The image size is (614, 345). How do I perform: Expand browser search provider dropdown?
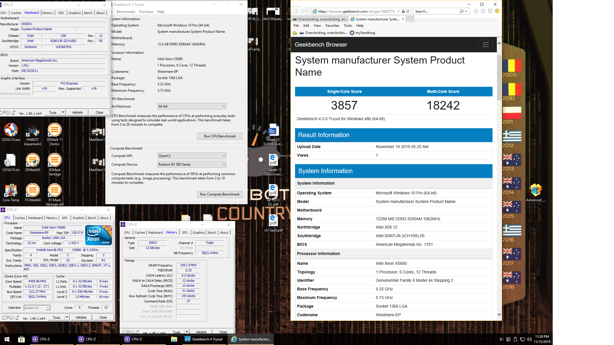tap(466, 11)
